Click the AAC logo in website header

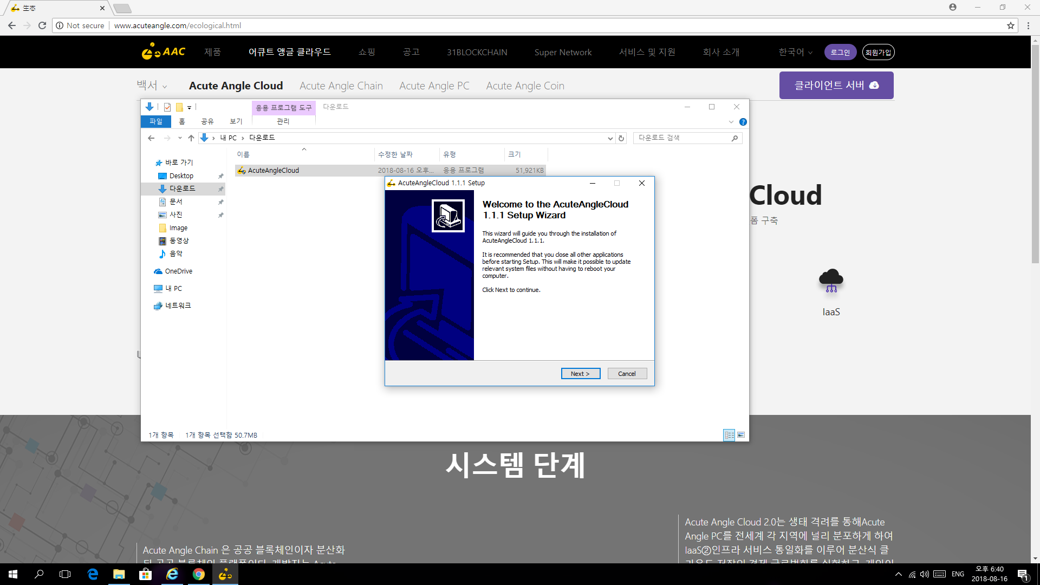click(x=163, y=51)
